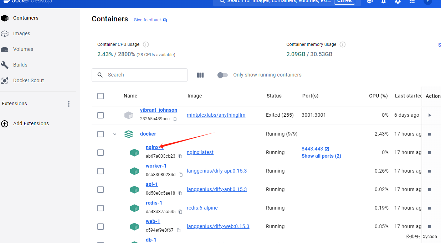Stop the worker-1 container
441x243 pixels.
pos(430,171)
